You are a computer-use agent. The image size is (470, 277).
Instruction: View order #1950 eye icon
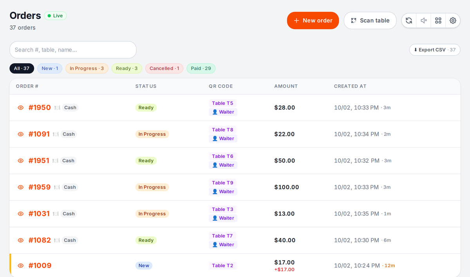(21, 107)
